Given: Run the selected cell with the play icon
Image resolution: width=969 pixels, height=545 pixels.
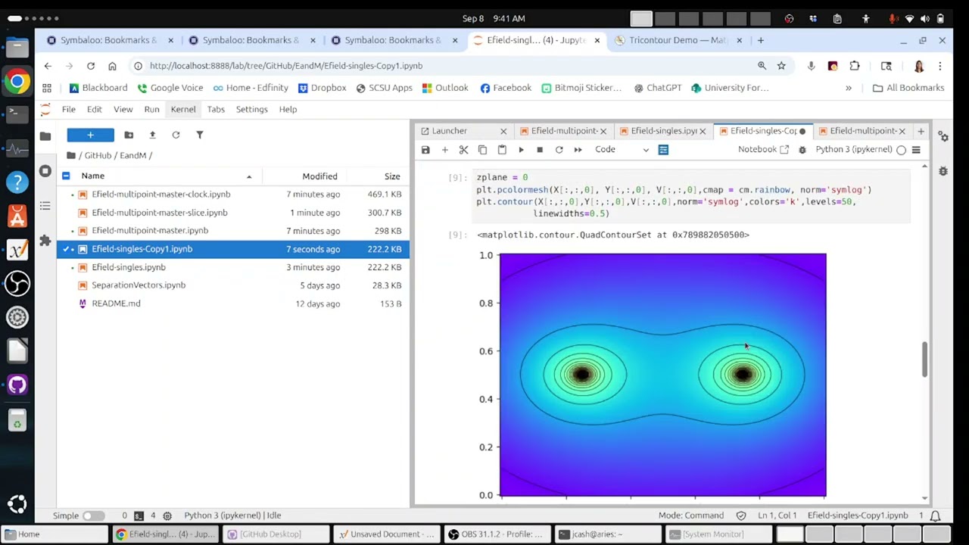Looking at the screenshot, I should coord(521,150).
